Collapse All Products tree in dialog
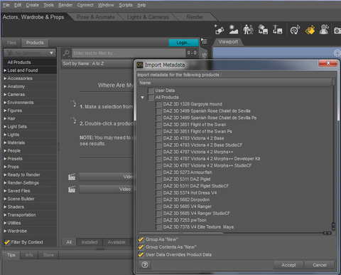 [142, 98]
